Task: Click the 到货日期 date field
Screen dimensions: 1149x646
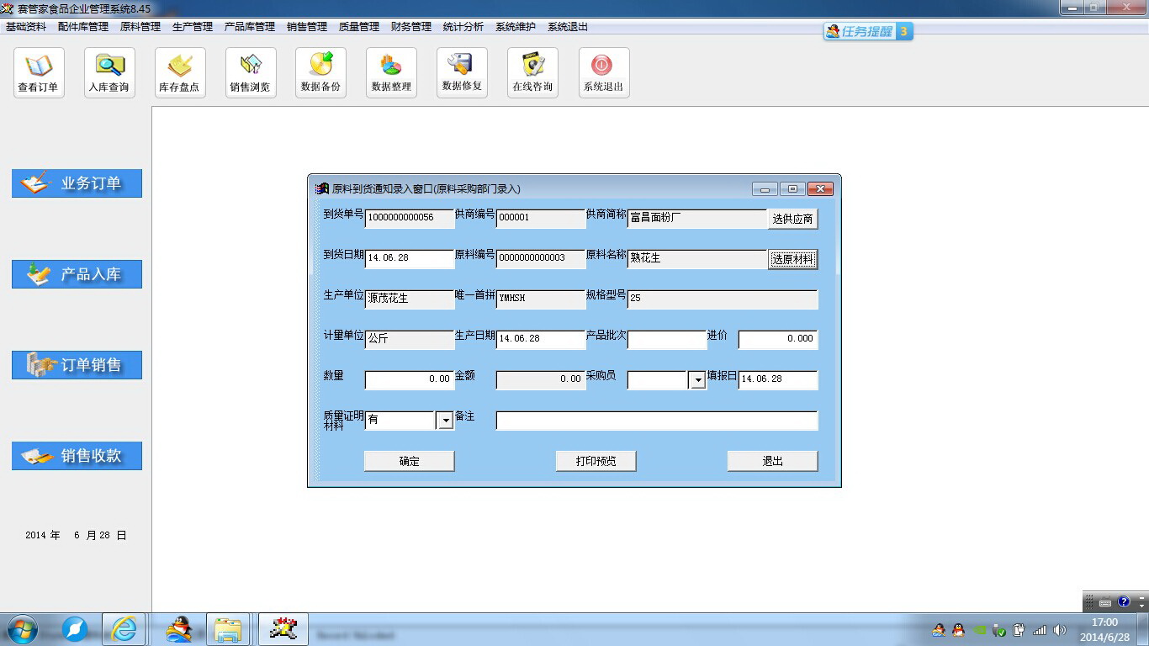Action: (410, 258)
